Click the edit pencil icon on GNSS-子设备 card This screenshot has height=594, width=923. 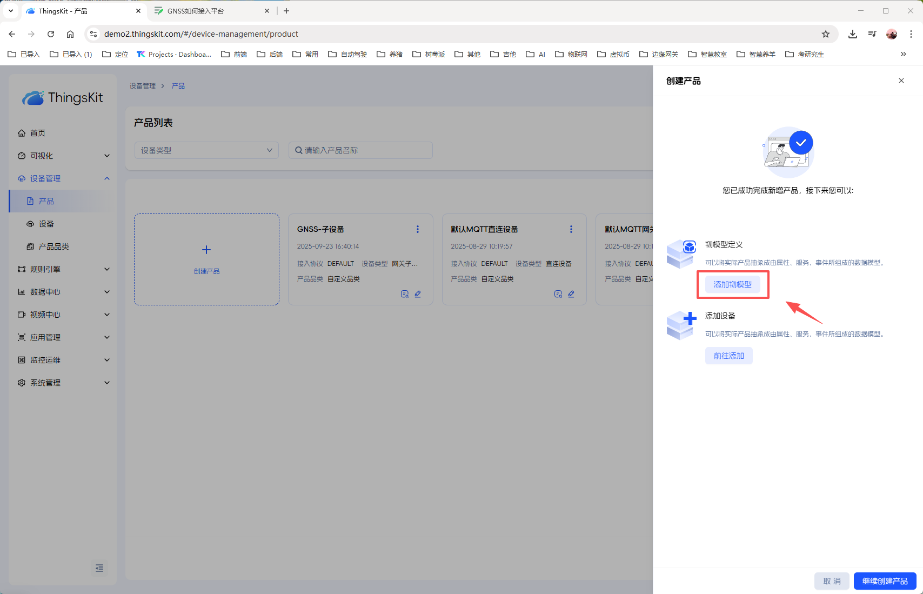coord(418,294)
